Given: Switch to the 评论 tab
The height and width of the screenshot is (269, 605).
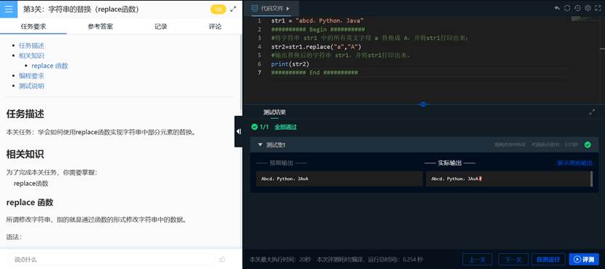Looking at the screenshot, I should coord(215,27).
